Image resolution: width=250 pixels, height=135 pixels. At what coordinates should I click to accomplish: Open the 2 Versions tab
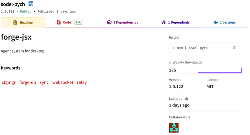224,22
